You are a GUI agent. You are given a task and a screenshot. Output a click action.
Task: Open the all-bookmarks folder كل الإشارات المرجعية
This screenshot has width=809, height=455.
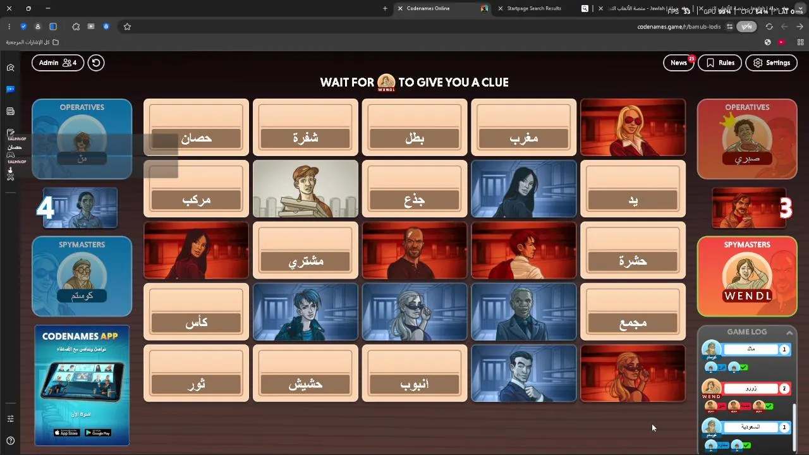(x=32, y=42)
